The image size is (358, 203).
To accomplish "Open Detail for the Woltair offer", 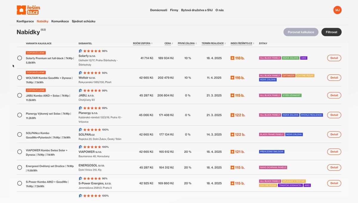I will tap(334, 77).
